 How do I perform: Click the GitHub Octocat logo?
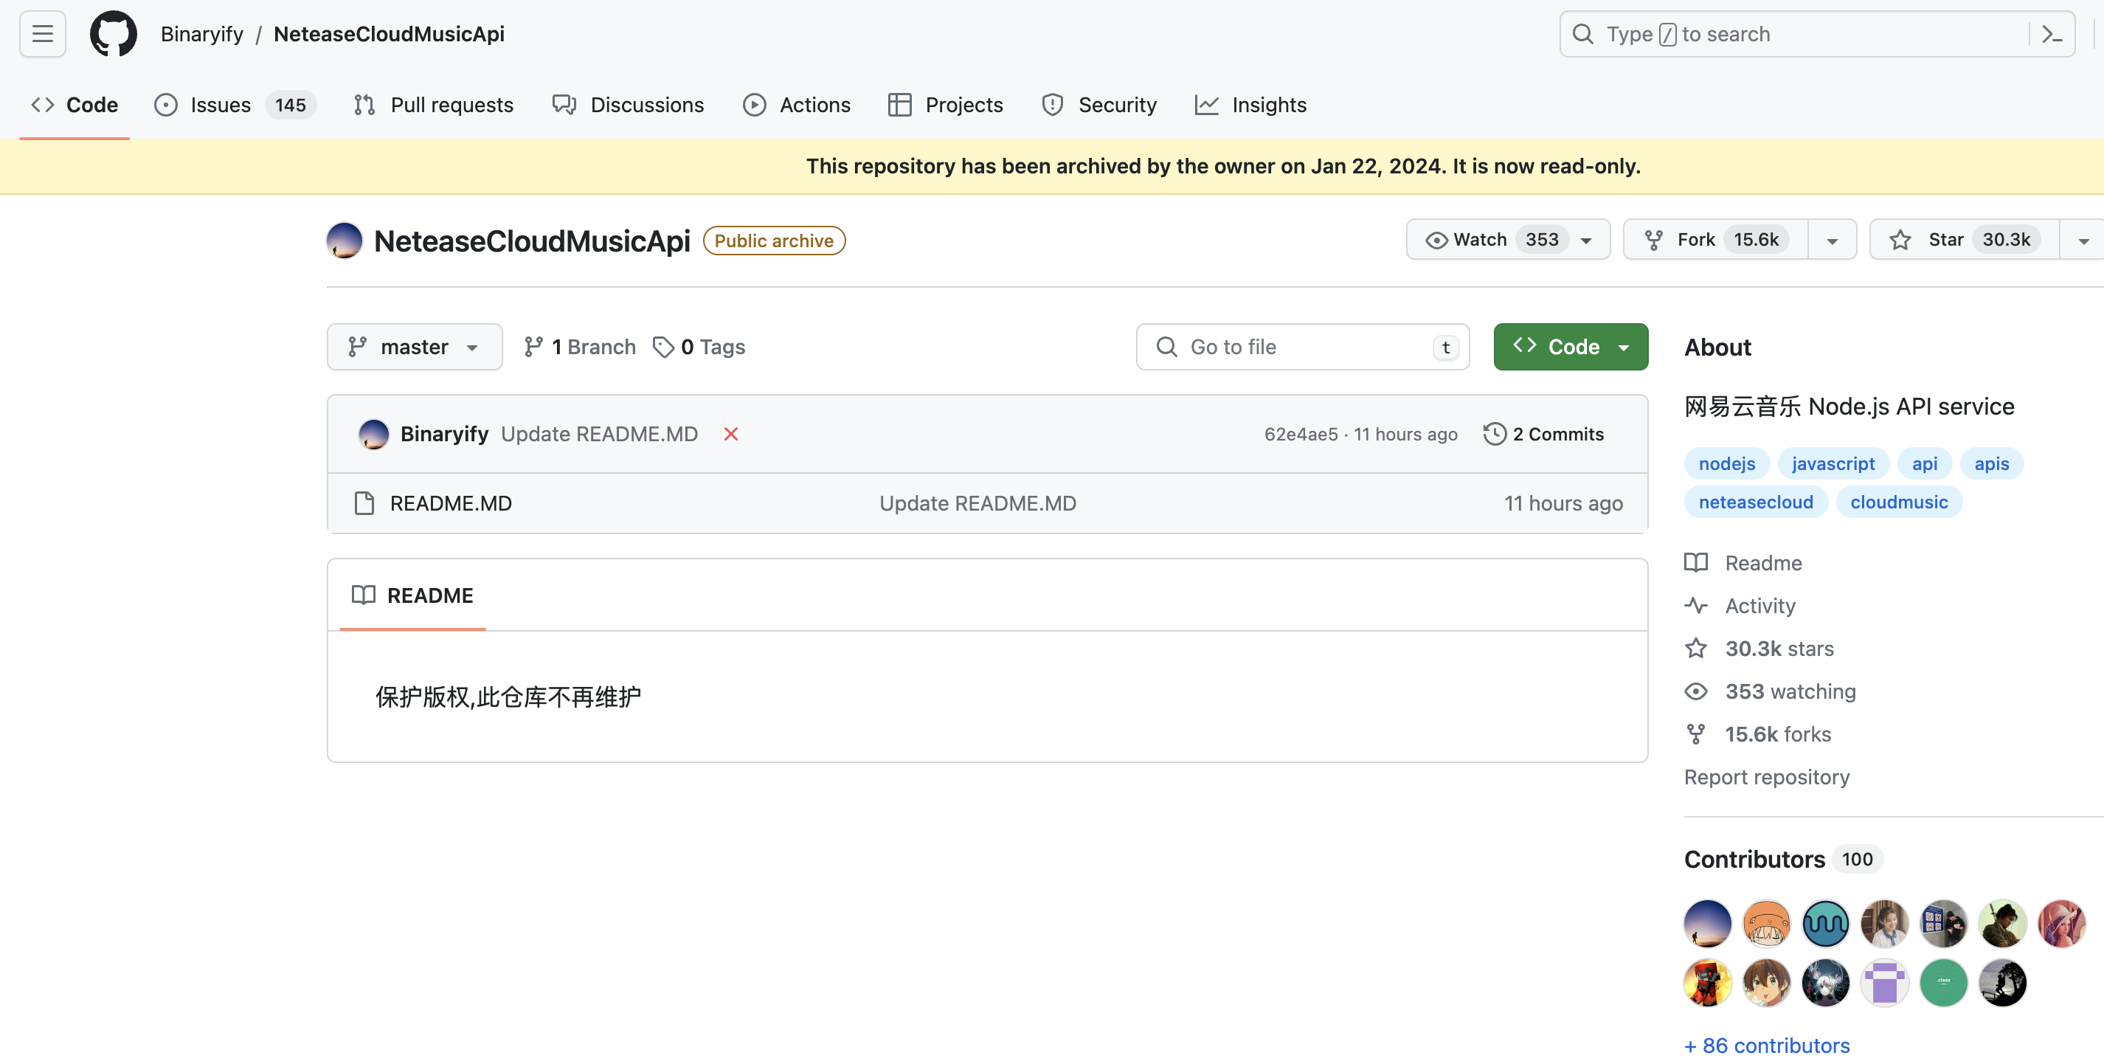113,35
